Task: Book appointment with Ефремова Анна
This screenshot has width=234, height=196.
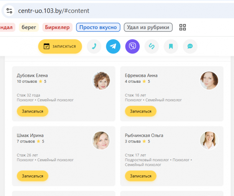Action: 140,111
